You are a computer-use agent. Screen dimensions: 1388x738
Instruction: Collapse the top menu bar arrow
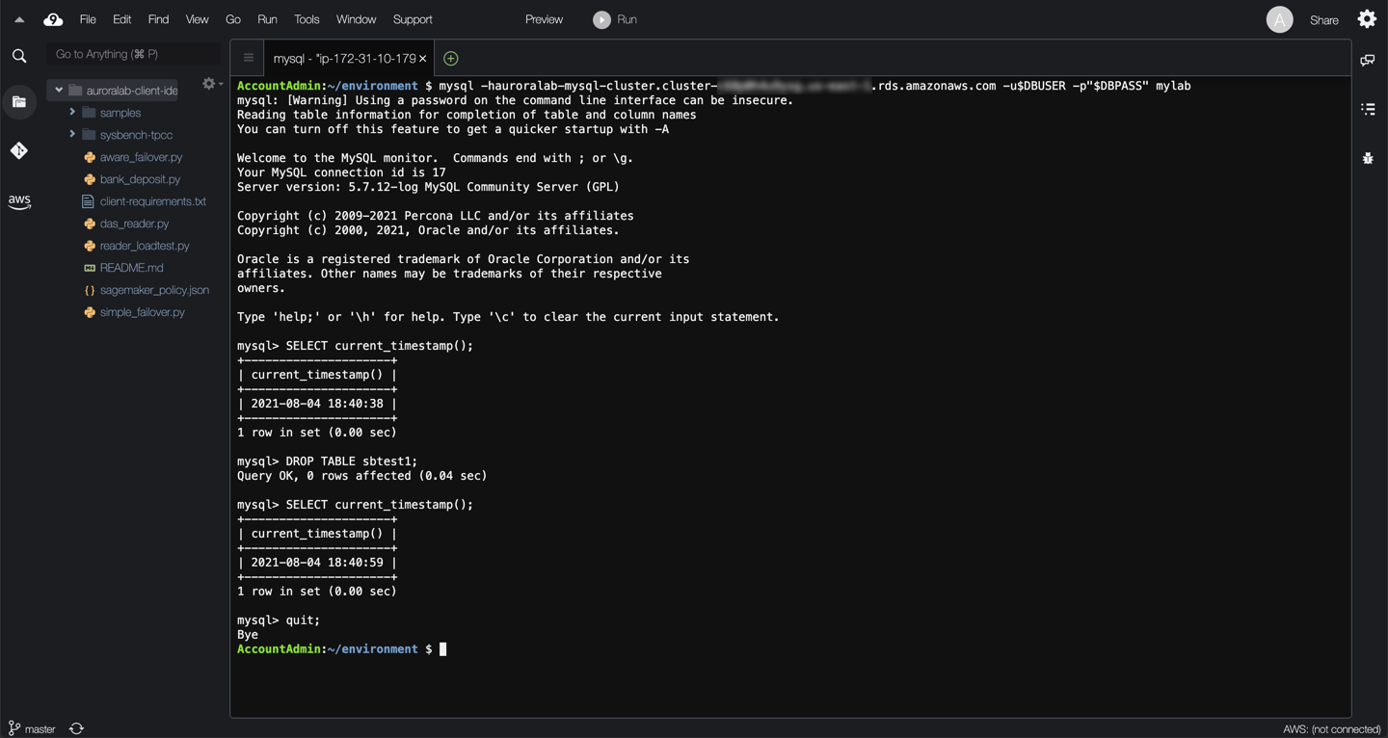click(19, 19)
